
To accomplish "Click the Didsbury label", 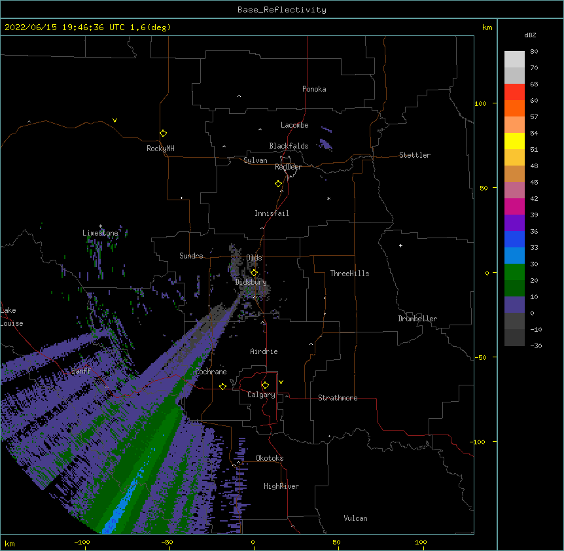I will 251,282.
